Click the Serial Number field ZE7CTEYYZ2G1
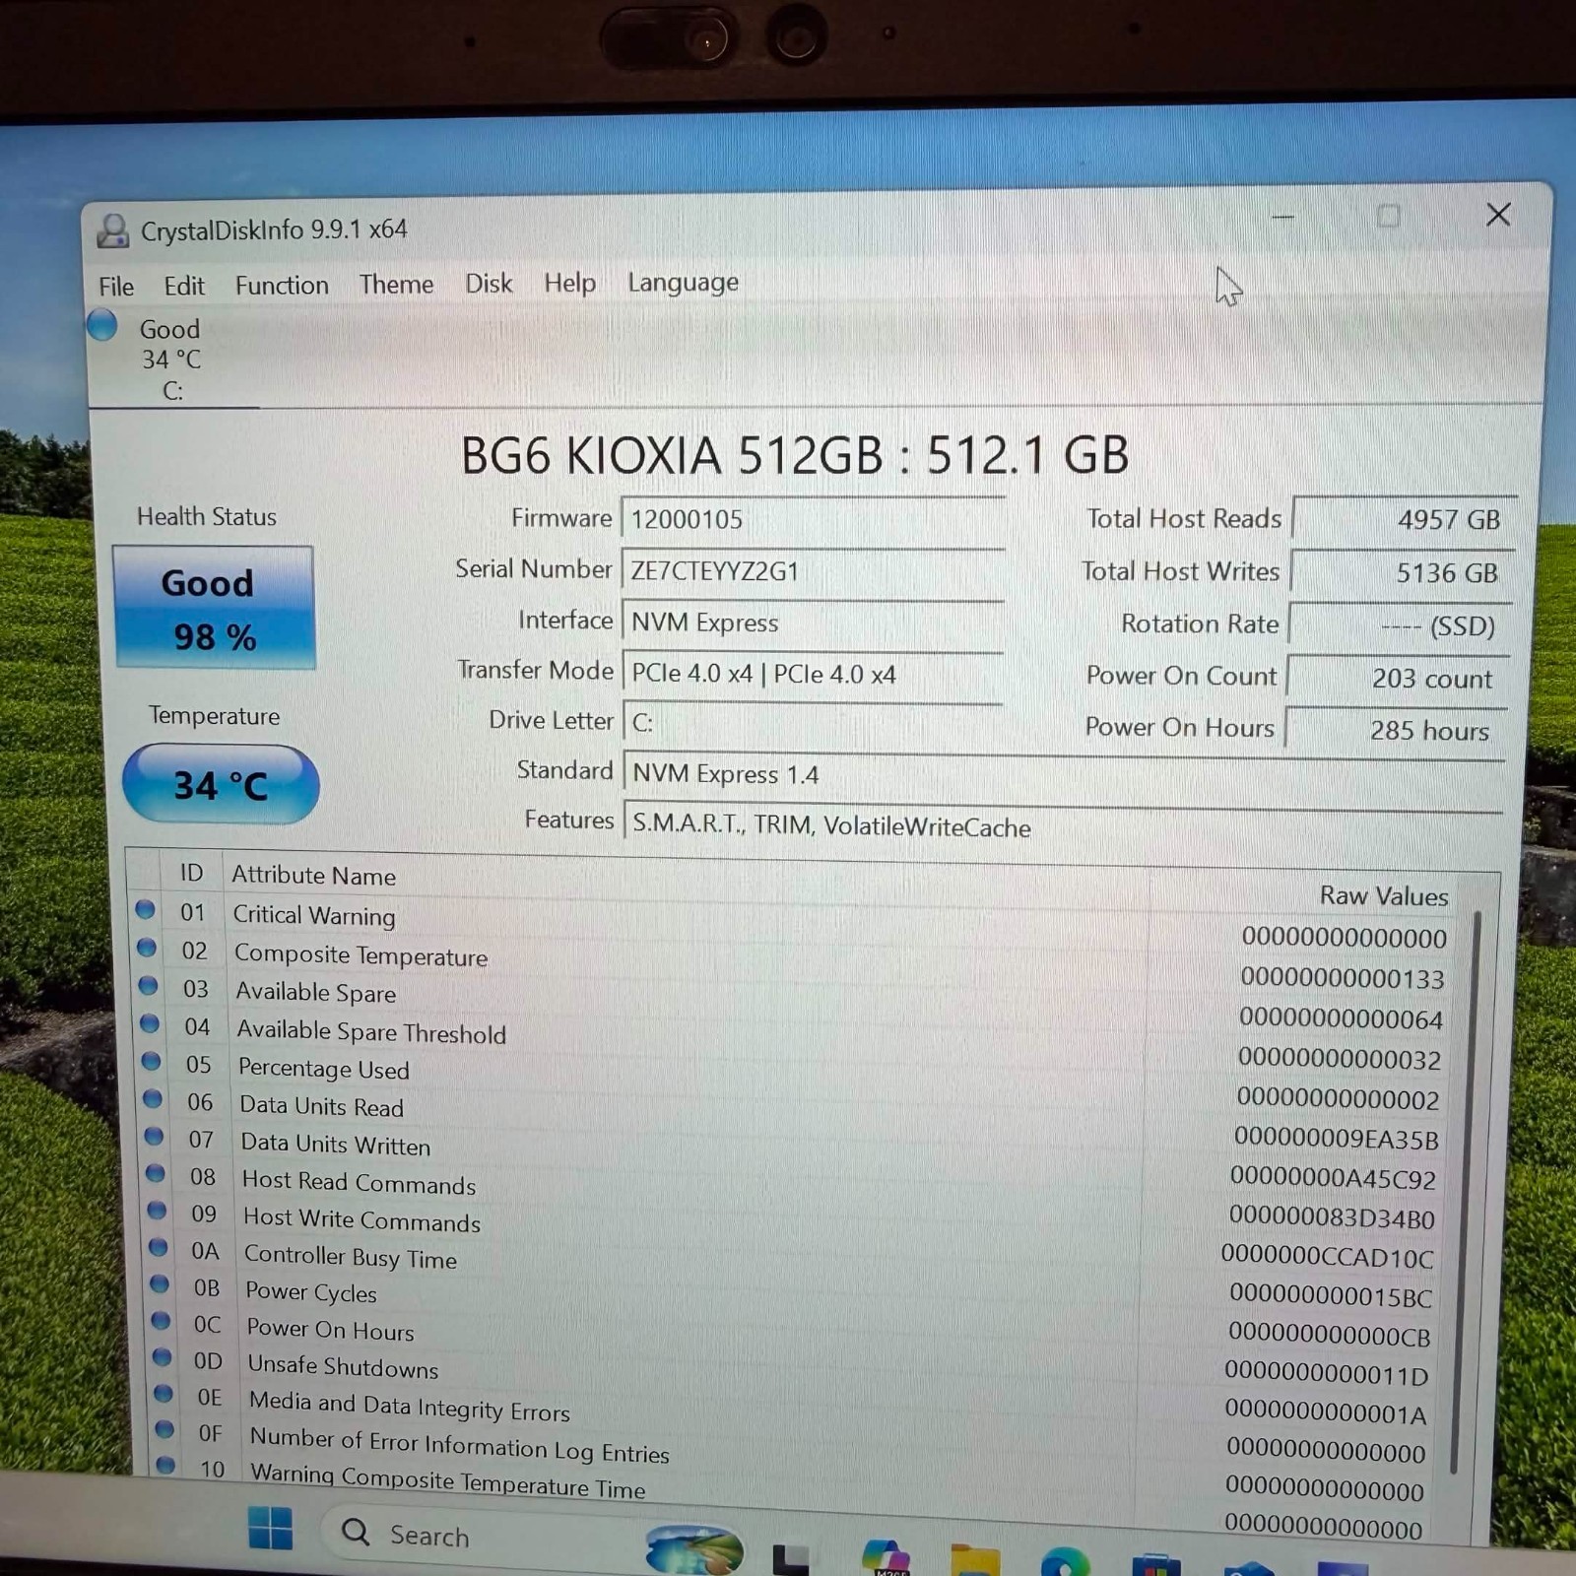 pos(813,570)
